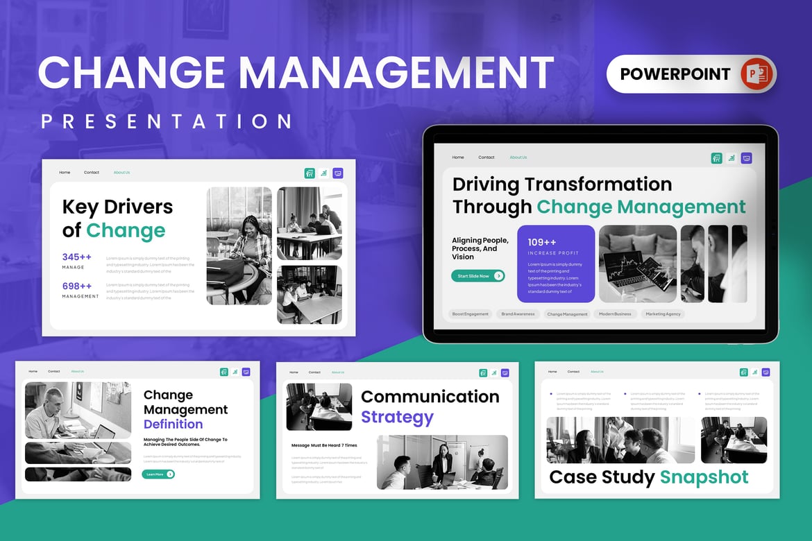
Task: Select the Marketing Agency tag
Action: click(x=663, y=314)
